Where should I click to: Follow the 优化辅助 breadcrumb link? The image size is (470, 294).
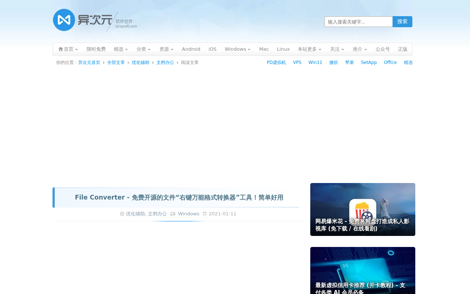point(141,63)
